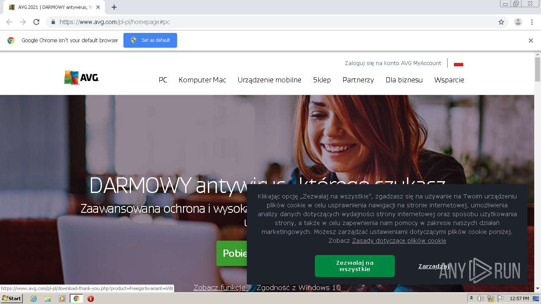Click the browser forward arrow
Image resolution: width=541 pixels, height=304 pixels.
click(23, 22)
